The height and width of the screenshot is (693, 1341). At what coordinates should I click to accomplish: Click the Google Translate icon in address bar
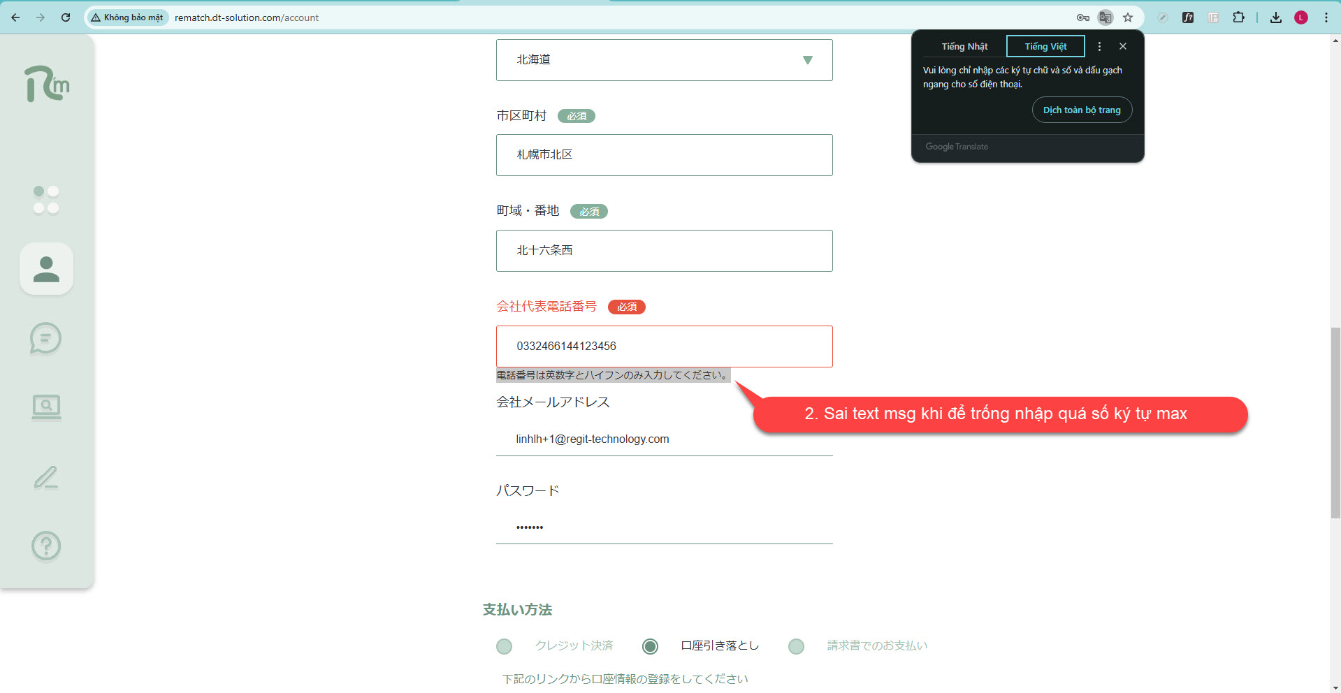tap(1105, 17)
